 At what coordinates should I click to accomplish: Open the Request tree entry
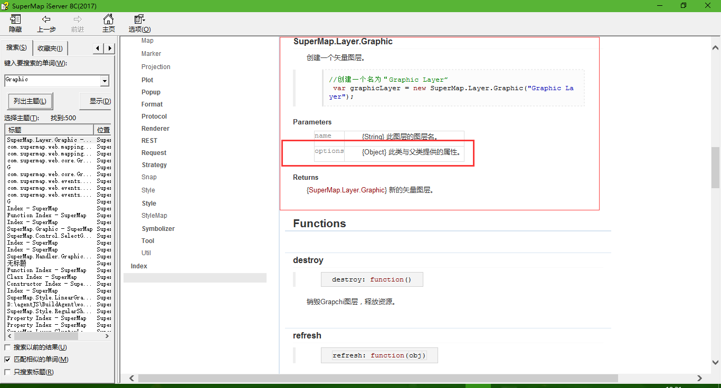[x=154, y=153]
